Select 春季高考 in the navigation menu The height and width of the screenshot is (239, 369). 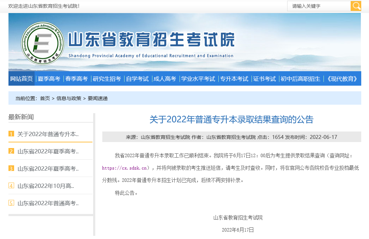coord(77,79)
